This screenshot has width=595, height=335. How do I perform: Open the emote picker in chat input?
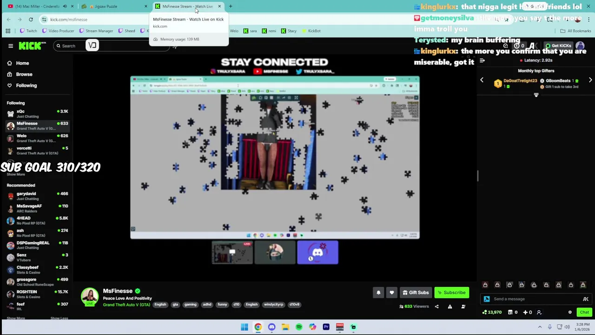click(586, 299)
